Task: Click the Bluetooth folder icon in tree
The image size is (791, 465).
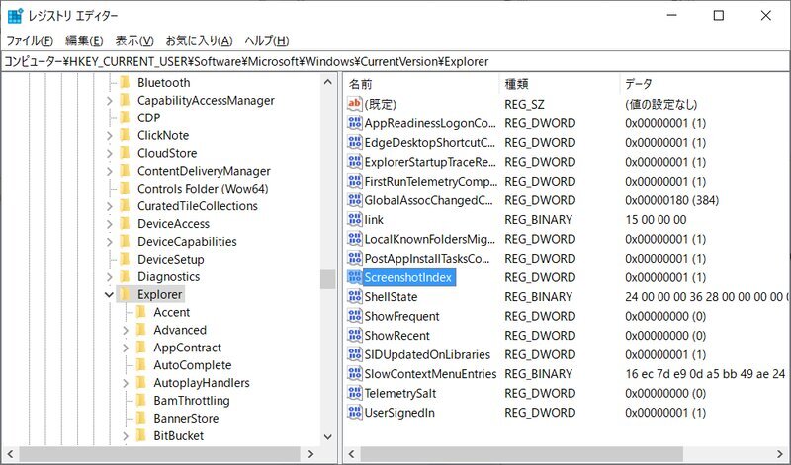Action: pyautogui.click(x=125, y=83)
